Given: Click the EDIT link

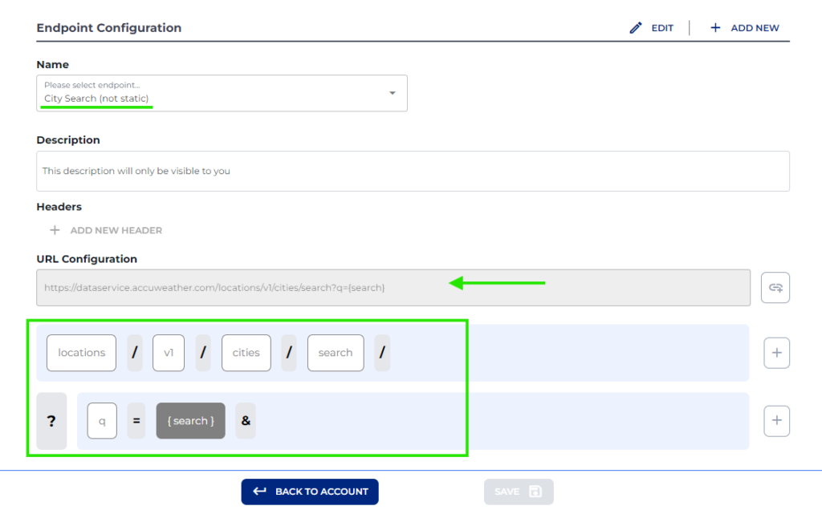Looking at the screenshot, I should click(x=660, y=27).
